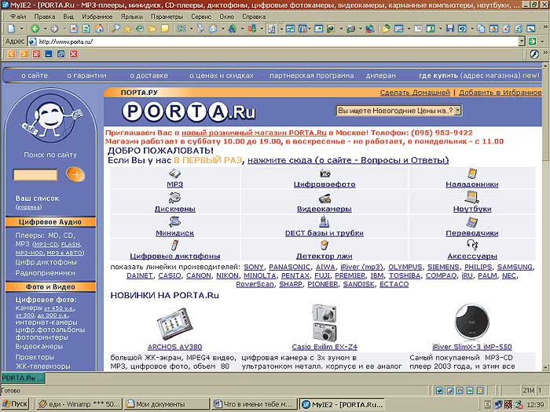Open the 'Детектор лжи' category link

coord(324,256)
